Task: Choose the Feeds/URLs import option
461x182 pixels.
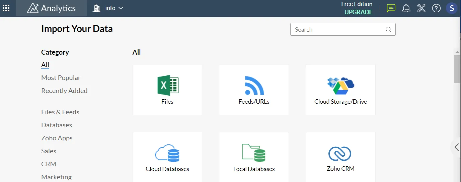Action: [254, 90]
